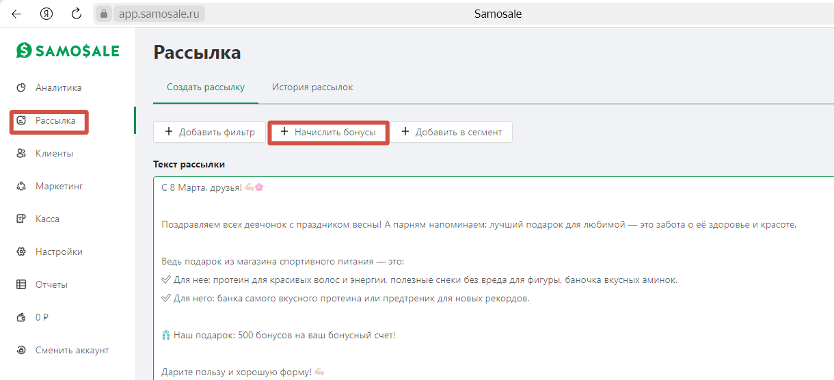Click the Настройки gear icon
The width and height of the screenshot is (834, 380).
pyautogui.click(x=21, y=252)
